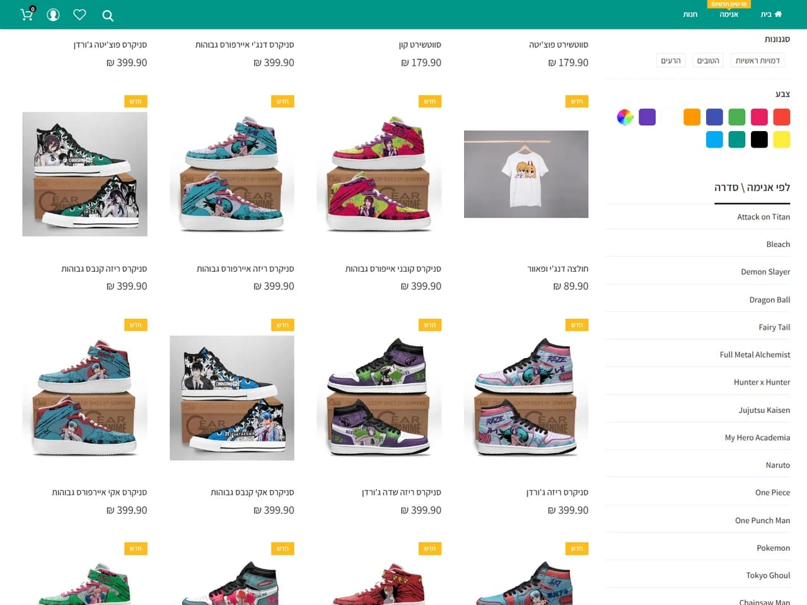Browse the One Punch Man category

pos(762,520)
